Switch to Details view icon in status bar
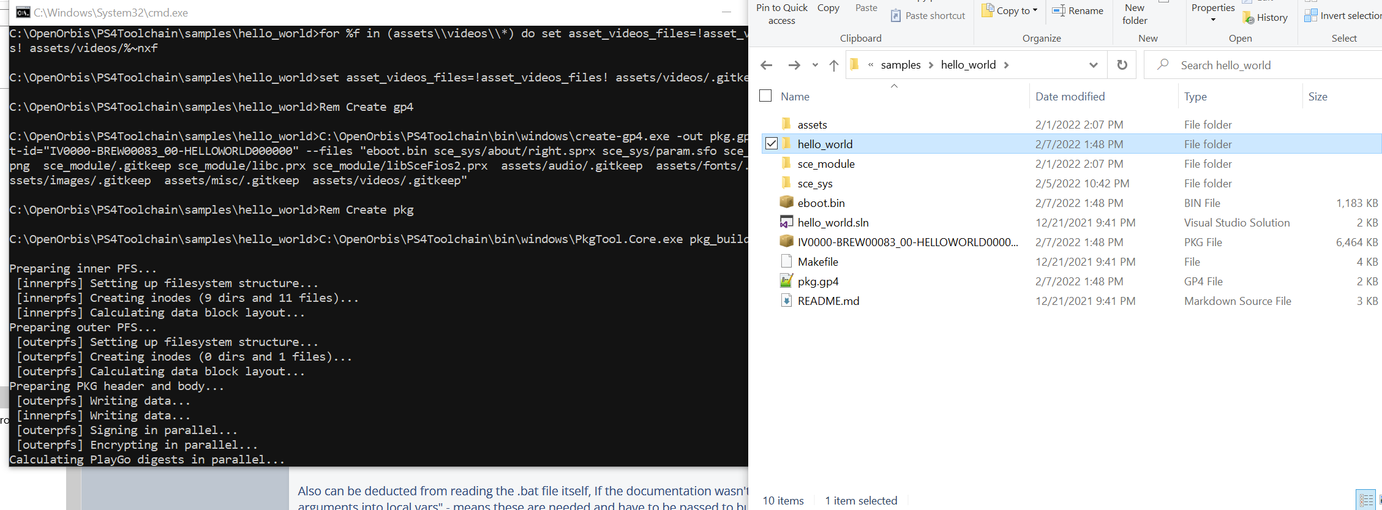This screenshot has width=1382, height=510. (1365, 500)
